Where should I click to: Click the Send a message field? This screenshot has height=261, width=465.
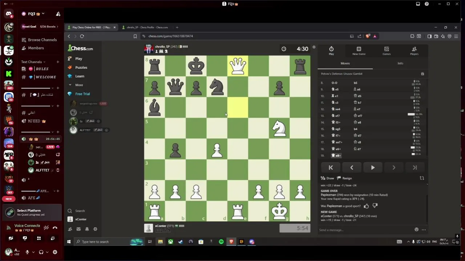(365, 230)
